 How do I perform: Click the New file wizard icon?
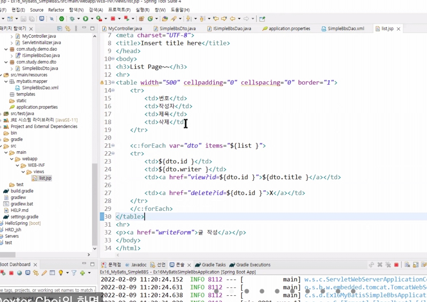point(10,19)
